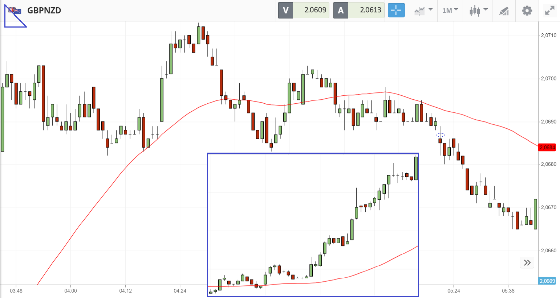This screenshot has width=560, height=298.
Task: Toggle the crosshair cursor button
Action: (x=396, y=10)
